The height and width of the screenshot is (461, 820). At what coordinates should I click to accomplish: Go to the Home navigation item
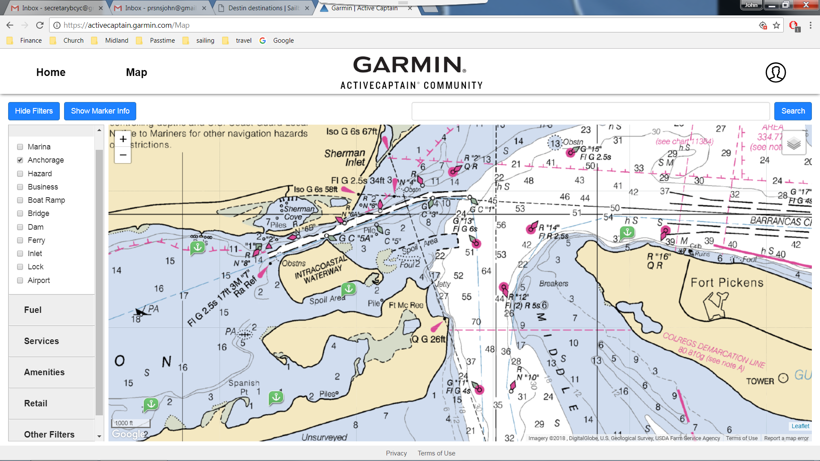51,72
